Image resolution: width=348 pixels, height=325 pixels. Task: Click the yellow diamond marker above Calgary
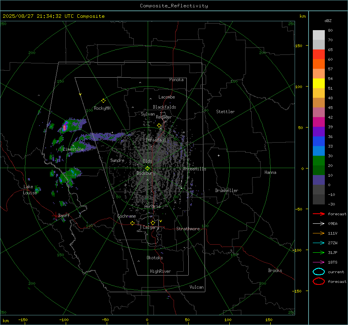153,223
